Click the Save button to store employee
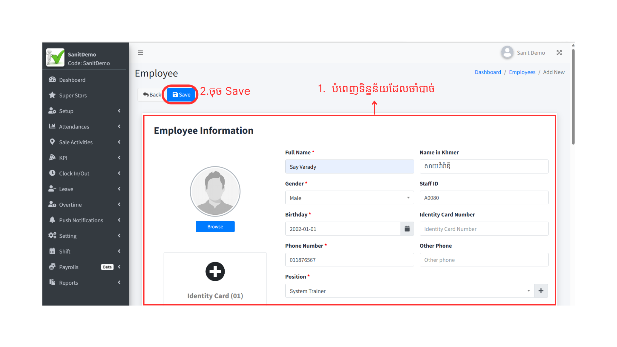 [x=181, y=94]
